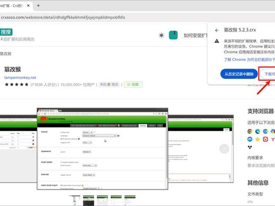Click 从历史记录中删除 button
The height and width of the screenshot is (206, 275).
point(239,74)
